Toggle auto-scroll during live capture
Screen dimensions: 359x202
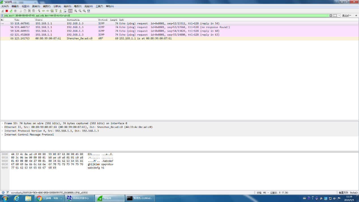[x=65, y=11]
